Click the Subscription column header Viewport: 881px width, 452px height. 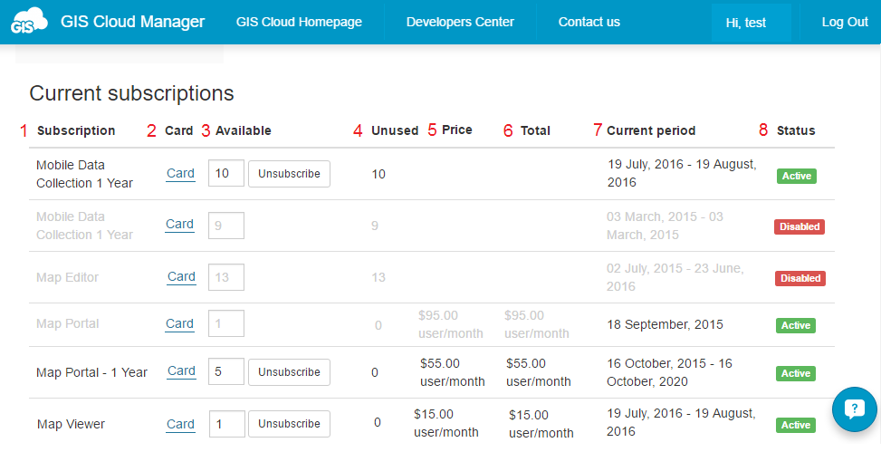[76, 130]
